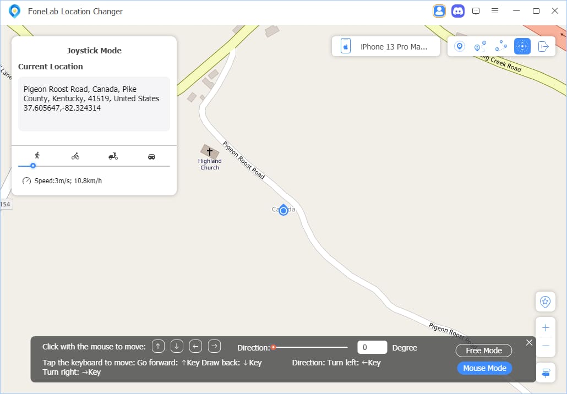Click the current location address text box

click(94, 104)
